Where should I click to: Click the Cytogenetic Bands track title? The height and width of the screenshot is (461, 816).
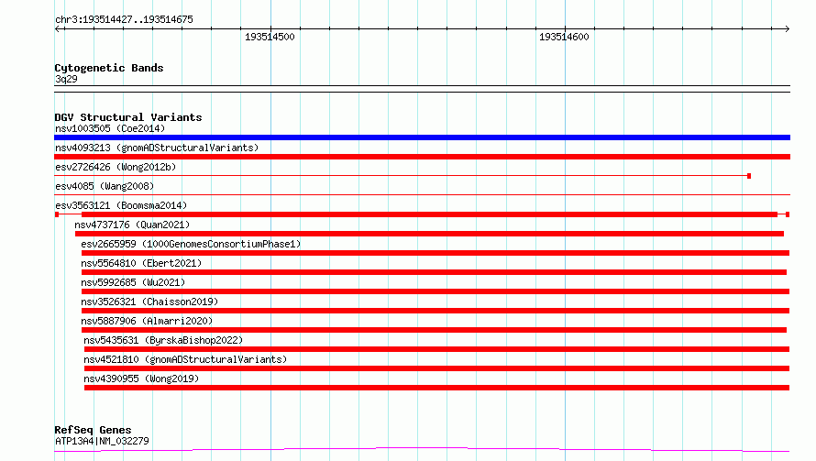[x=109, y=68]
